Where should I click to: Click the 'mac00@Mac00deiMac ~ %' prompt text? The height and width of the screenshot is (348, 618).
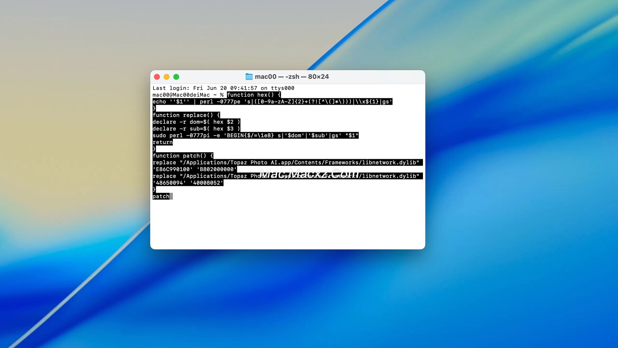188,95
